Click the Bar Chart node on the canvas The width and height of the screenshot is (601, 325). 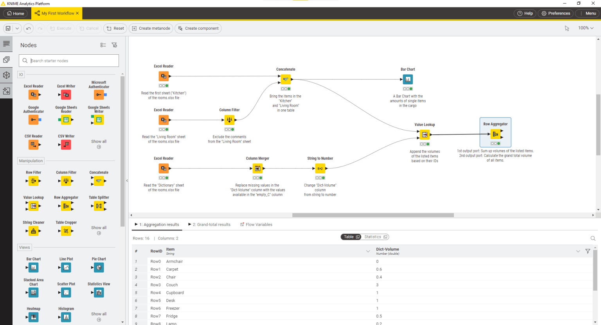pyautogui.click(x=408, y=79)
